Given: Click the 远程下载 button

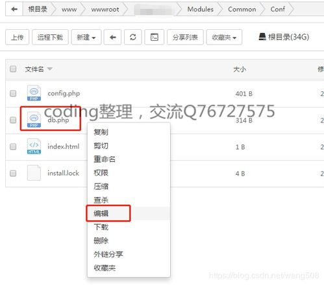Looking at the screenshot, I should click(50, 37).
